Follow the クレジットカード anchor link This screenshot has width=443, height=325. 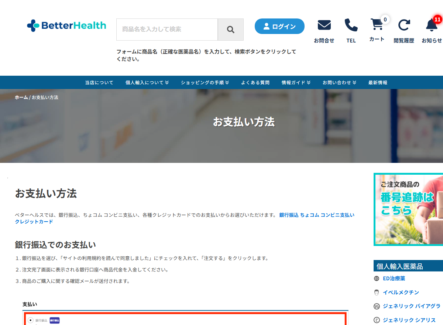[x=34, y=222]
